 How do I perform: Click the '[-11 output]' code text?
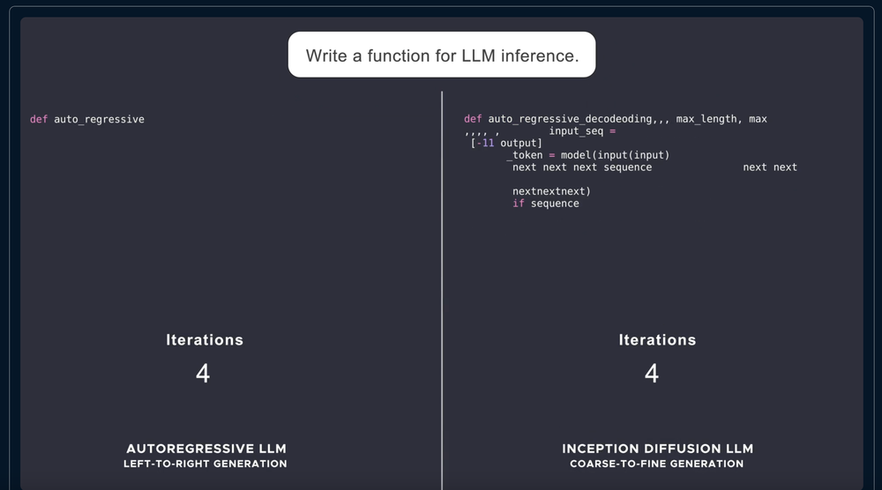(x=506, y=144)
